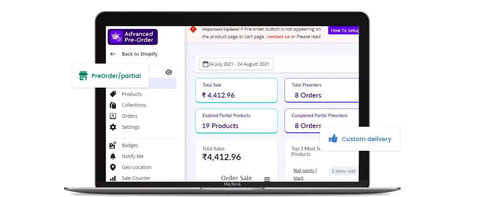Click the 2 items sold badge
The width and height of the screenshot is (478, 197).
pos(343,171)
